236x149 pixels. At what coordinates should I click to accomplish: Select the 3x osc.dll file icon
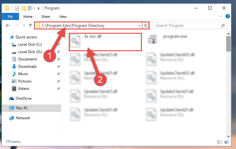tap(75, 40)
